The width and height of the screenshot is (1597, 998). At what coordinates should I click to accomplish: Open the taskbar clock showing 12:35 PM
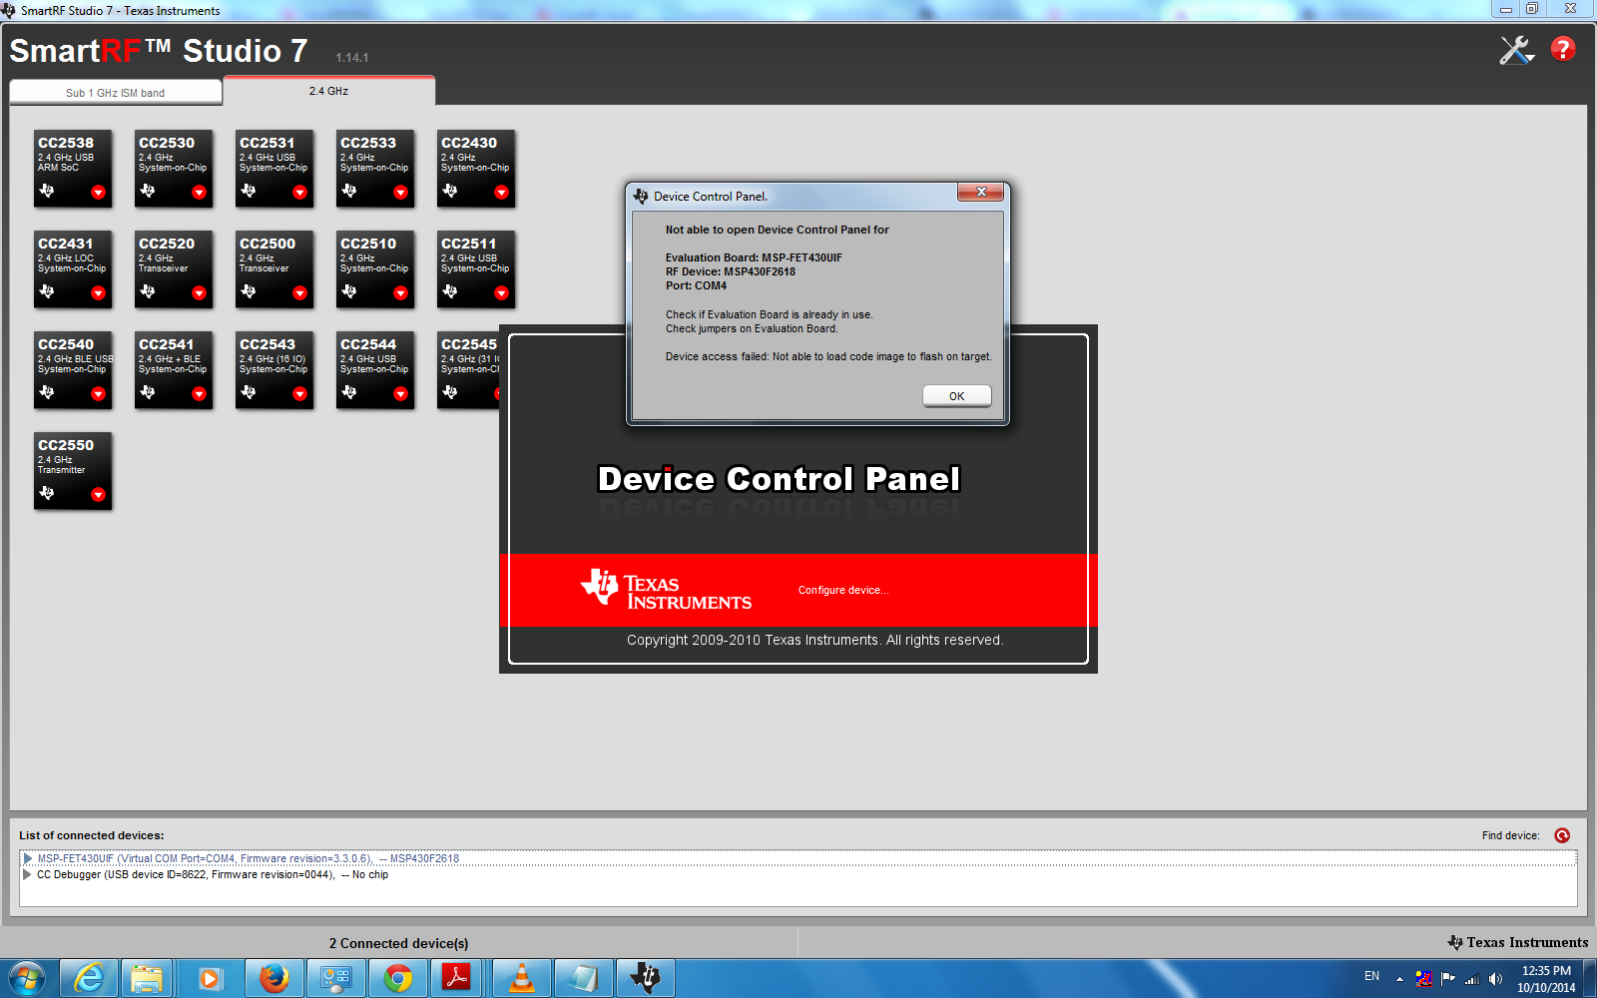tap(1546, 979)
